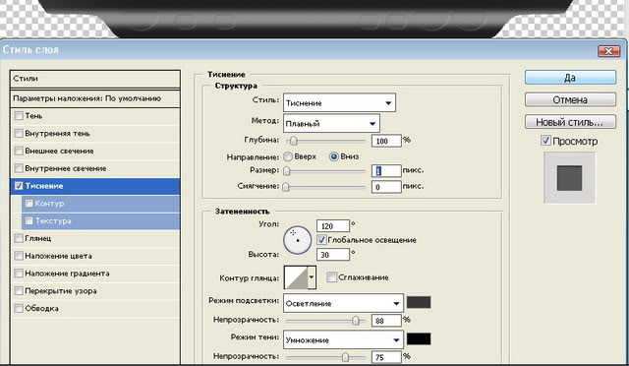Enable the Внутренняя тень checkbox
This screenshot has height=366, width=629.
pyautogui.click(x=19, y=134)
